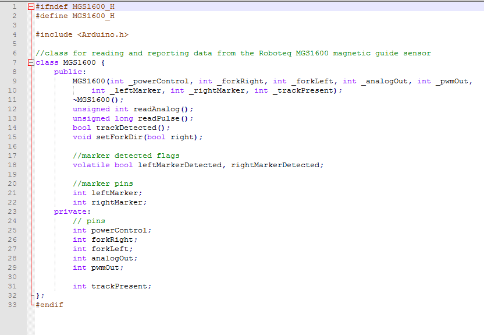
Task: Click the closing '};' on line 32
Action: coord(40,295)
